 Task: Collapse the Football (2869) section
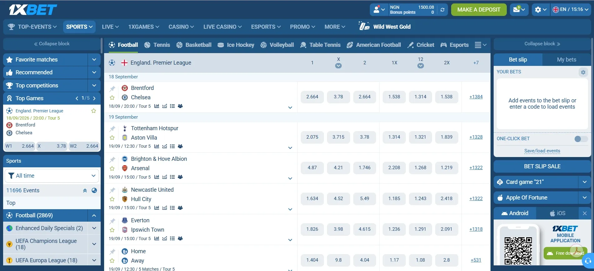coord(94,215)
